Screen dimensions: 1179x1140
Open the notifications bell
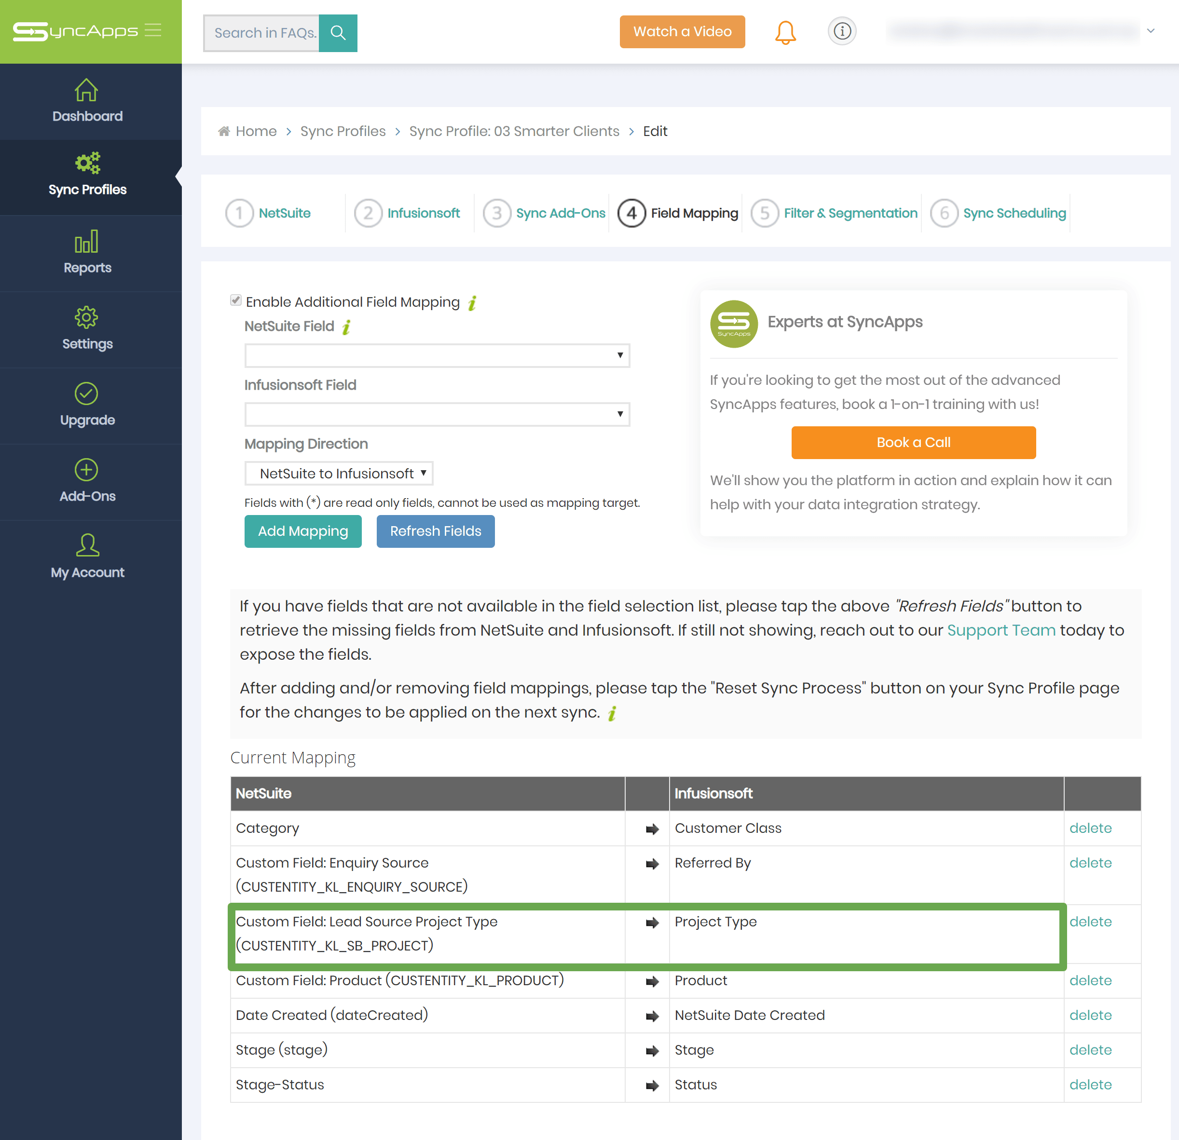pyautogui.click(x=785, y=32)
